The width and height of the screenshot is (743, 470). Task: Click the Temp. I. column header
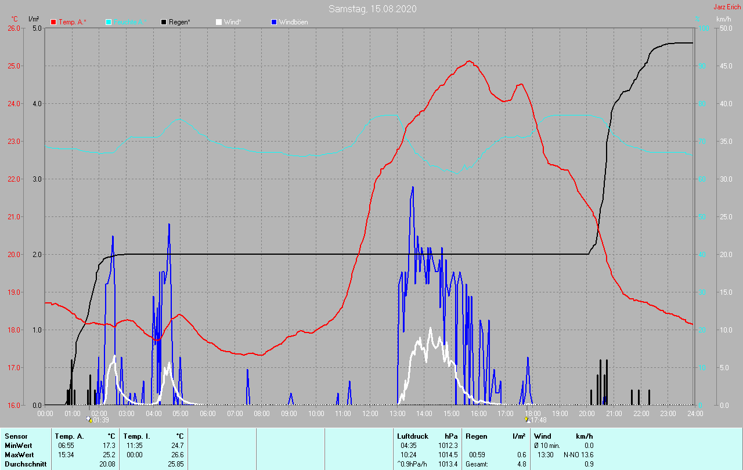(136, 436)
